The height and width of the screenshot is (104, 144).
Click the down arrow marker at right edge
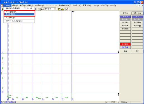click(x=119, y=52)
